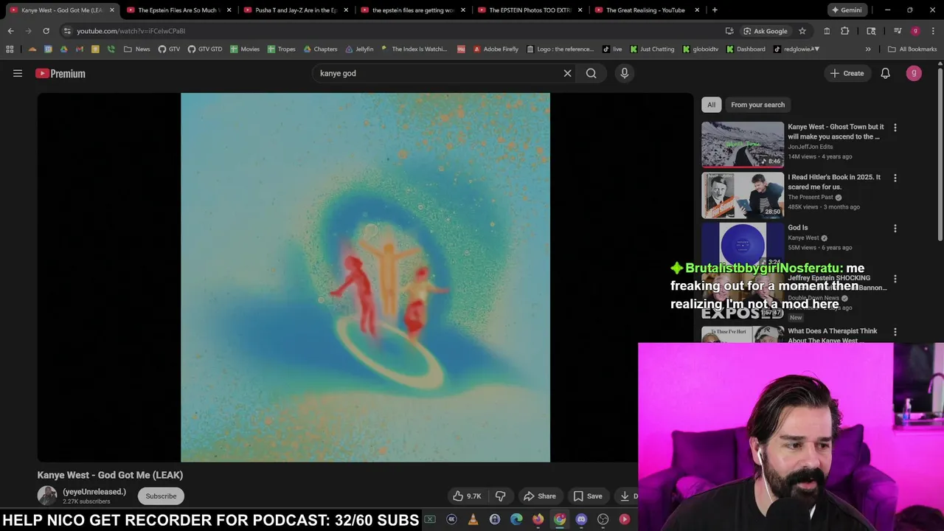Click the youtube.com address bar
Viewport: 944px width, 531px height.
[391, 31]
